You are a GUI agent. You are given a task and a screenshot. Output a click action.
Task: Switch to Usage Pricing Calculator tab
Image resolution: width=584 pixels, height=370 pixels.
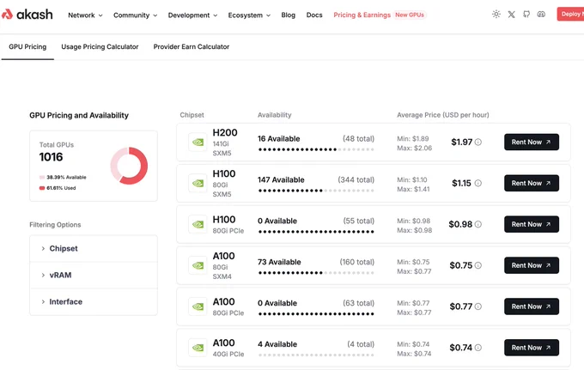click(100, 47)
